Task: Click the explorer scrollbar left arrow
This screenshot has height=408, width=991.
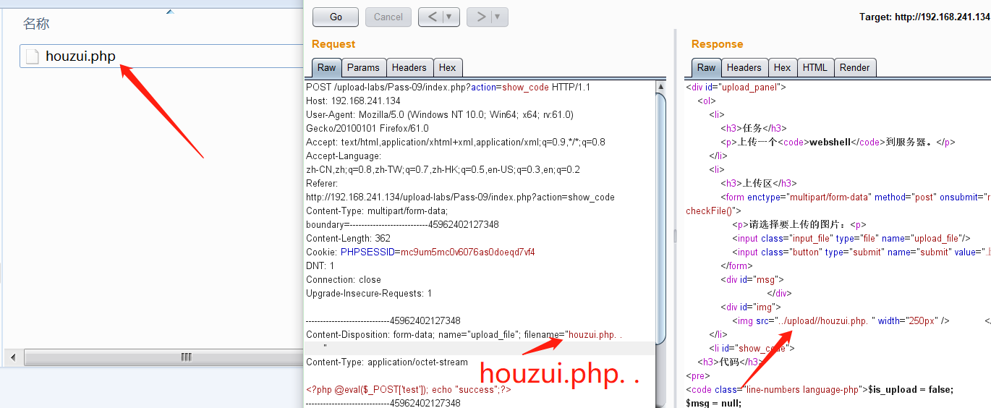Action: (x=12, y=357)
